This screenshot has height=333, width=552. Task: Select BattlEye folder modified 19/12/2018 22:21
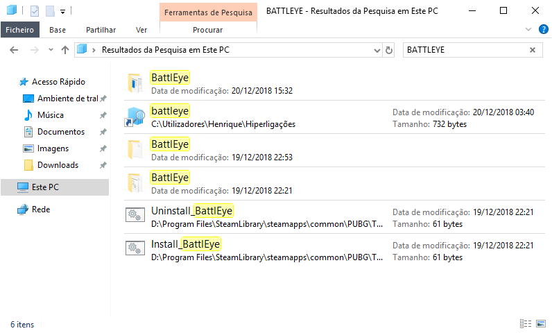tap(334, 184)
